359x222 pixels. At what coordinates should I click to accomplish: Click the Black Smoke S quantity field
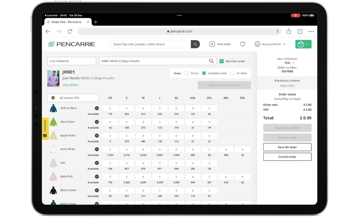tap(127, 191)
